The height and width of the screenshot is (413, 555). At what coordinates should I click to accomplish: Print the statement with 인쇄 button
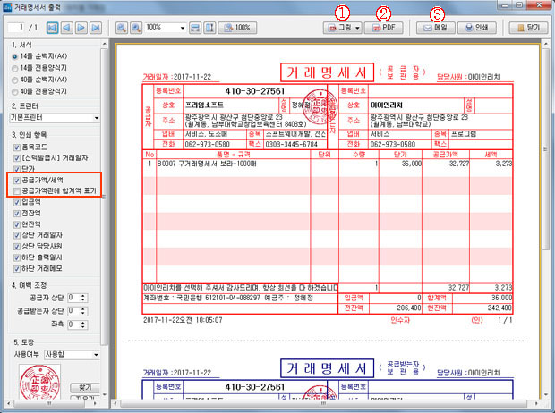(482, 28)
